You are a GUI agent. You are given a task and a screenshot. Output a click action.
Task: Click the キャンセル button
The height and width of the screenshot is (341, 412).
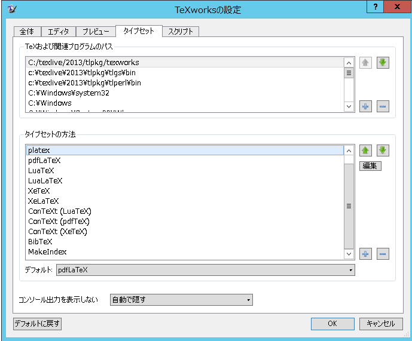point(380,324)
